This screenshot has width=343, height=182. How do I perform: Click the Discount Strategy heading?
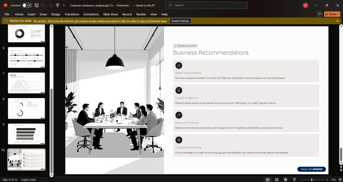(x=187, y=123)
